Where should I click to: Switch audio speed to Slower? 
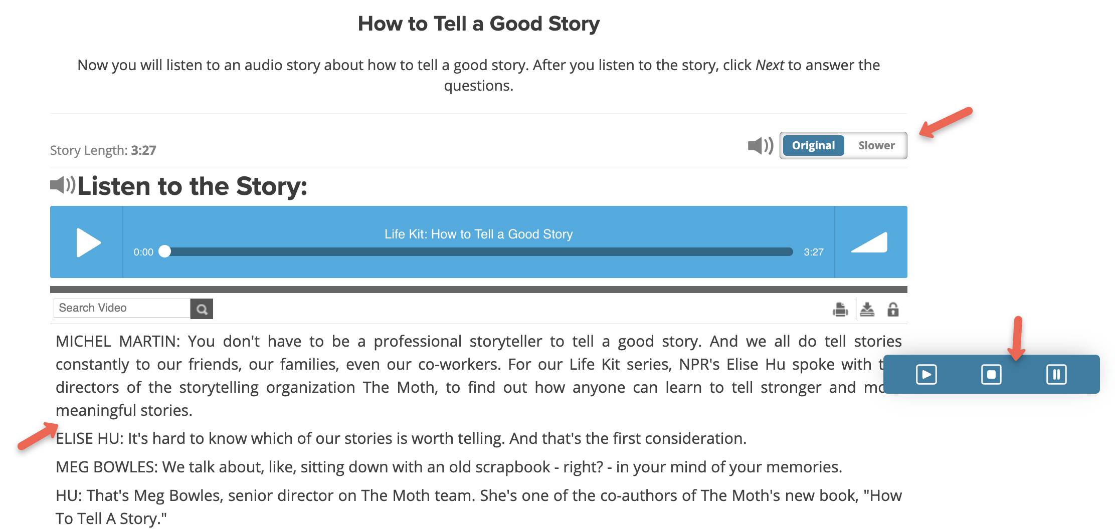point(876,146)
